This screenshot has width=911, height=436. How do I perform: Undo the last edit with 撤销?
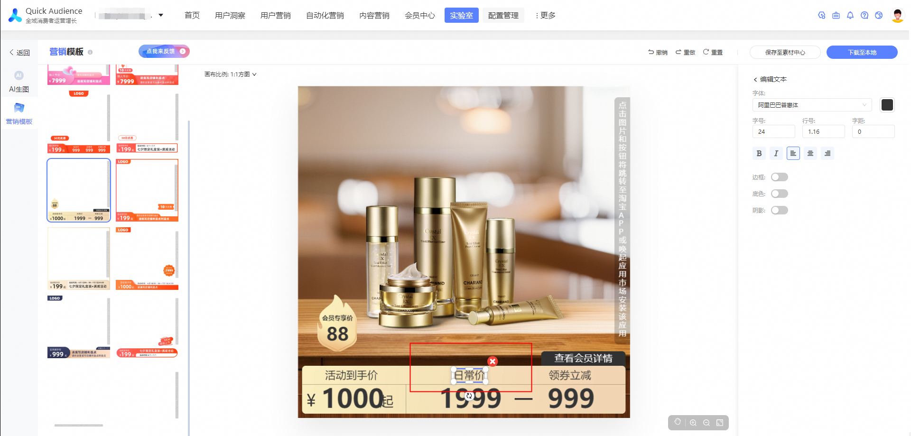click(x=658, y=52)
